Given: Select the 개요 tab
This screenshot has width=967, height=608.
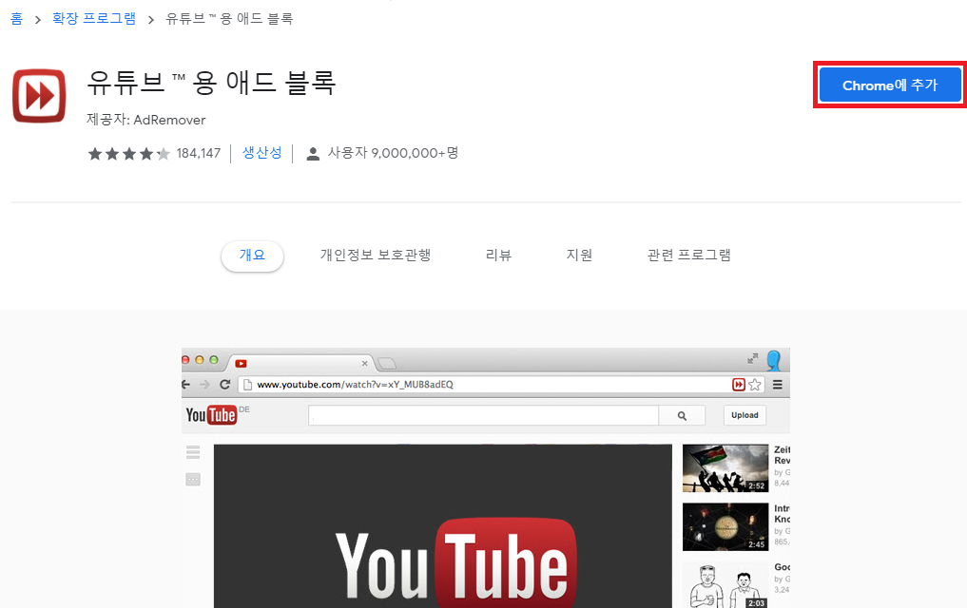Looking at the screenshot, I should [x=252, y=255].
